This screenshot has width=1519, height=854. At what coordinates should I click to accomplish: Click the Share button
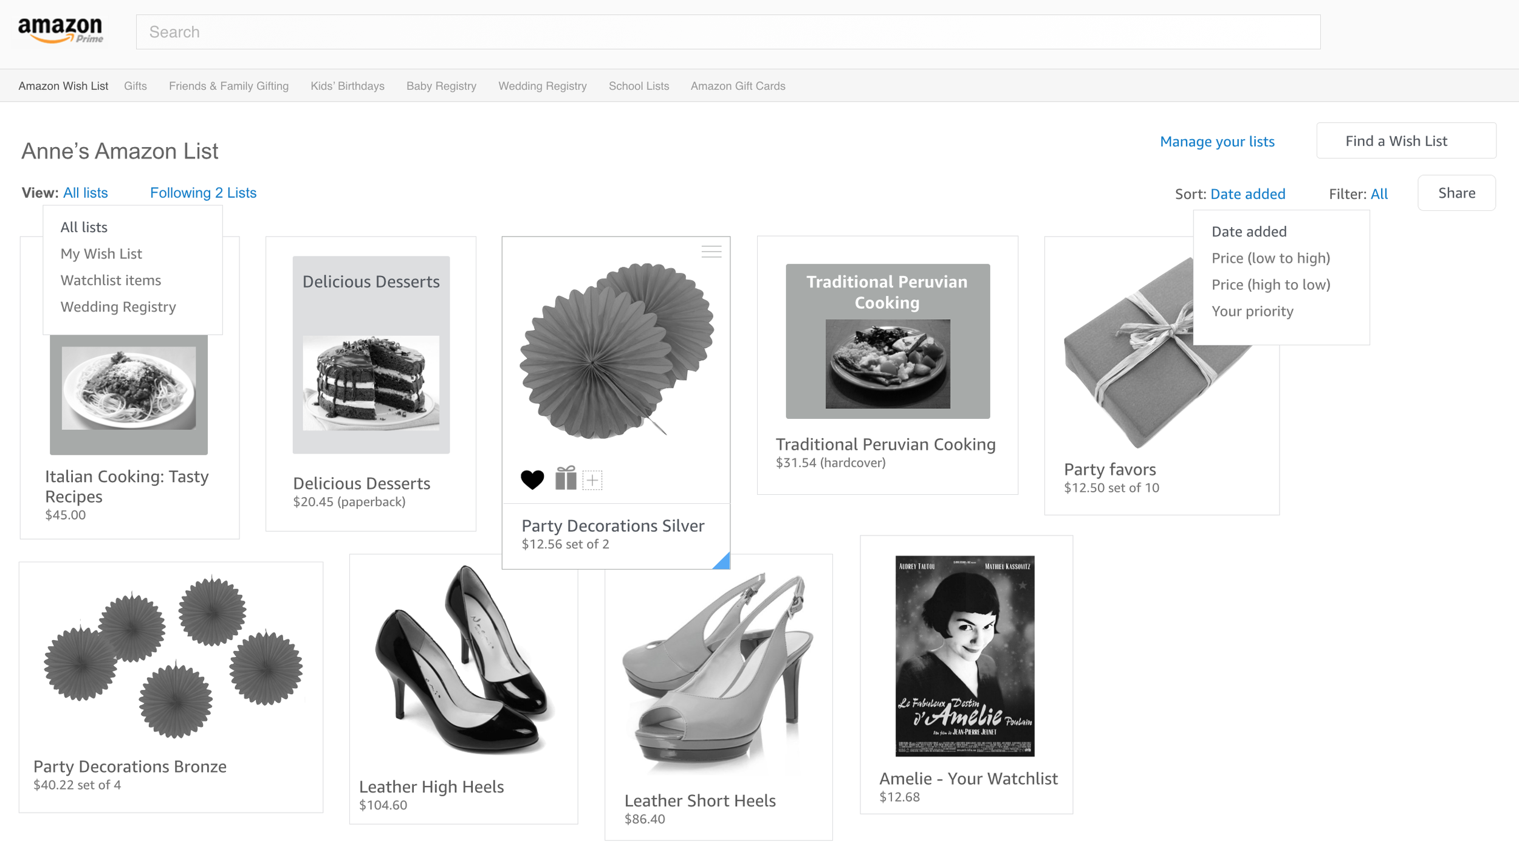click(x=1456, y=193)
